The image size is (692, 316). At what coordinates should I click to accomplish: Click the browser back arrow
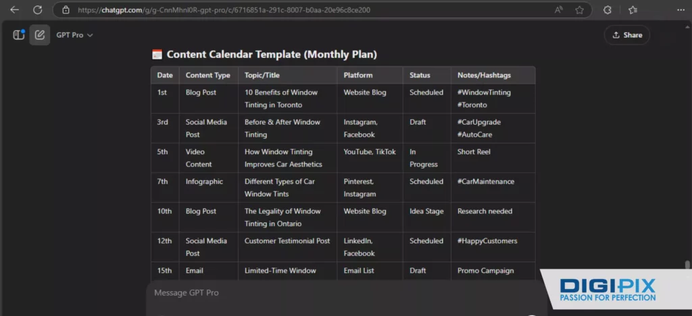(15, 10)
